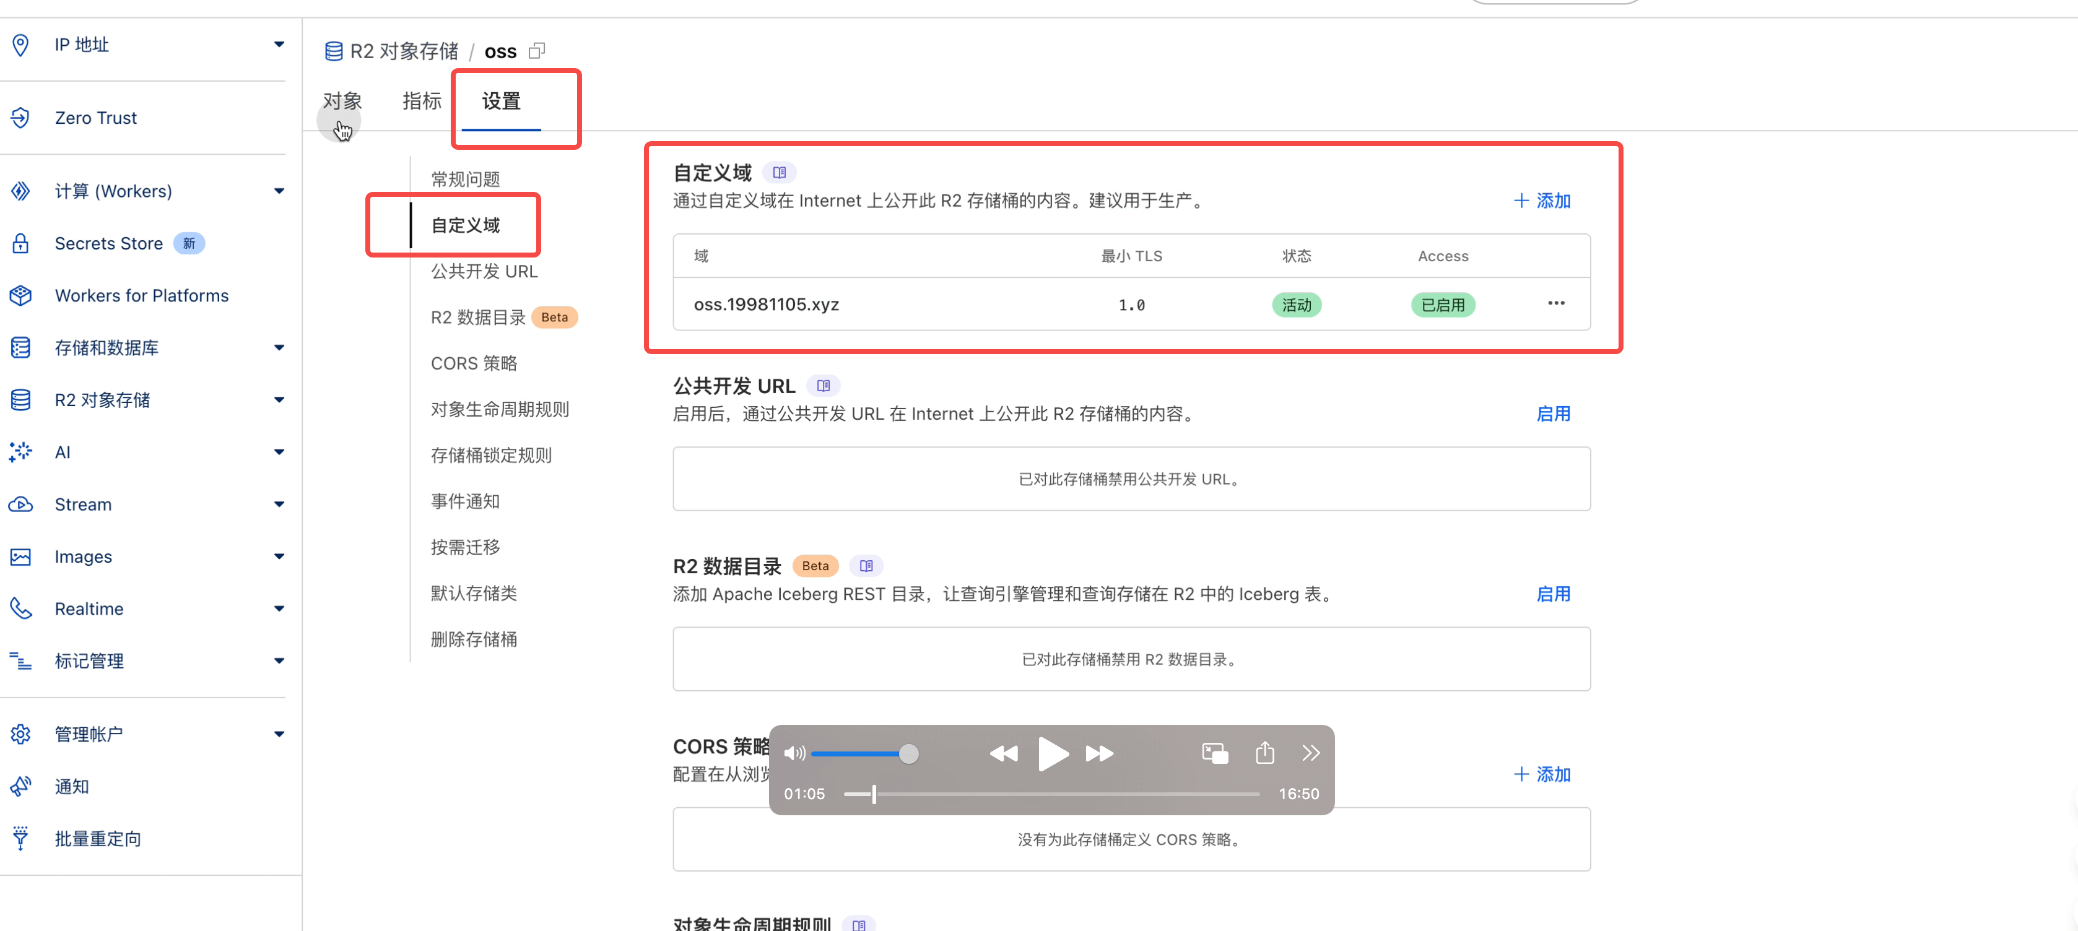Click the 计算 (Workers) icon
The width and height of the screenshot is (2078, 931).
(21, 191)
